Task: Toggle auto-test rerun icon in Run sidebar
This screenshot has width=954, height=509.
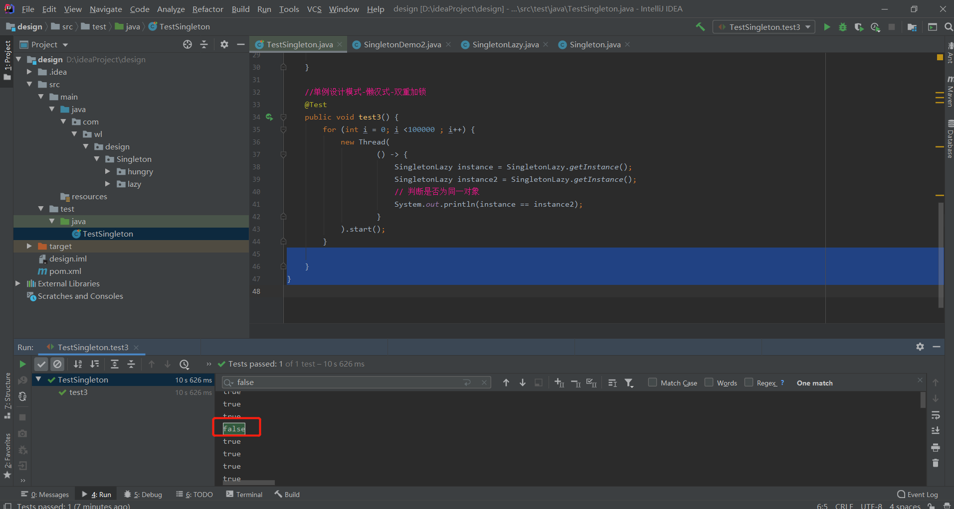Action: (x=22, y=397)
